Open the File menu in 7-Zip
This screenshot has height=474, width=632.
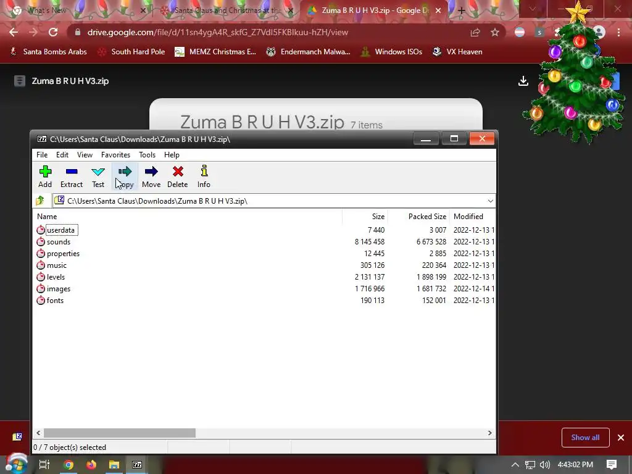coord(42,155)
